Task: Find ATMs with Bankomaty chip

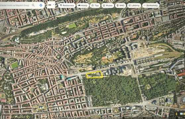Action: [x=151, y=5]
